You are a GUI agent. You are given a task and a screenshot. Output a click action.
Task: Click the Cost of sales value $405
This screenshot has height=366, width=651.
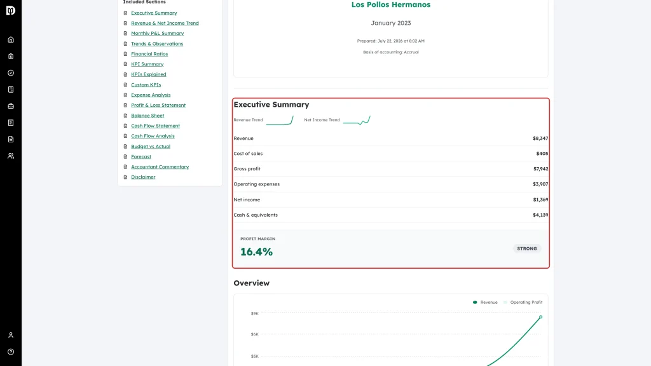[x=542, y=154]
